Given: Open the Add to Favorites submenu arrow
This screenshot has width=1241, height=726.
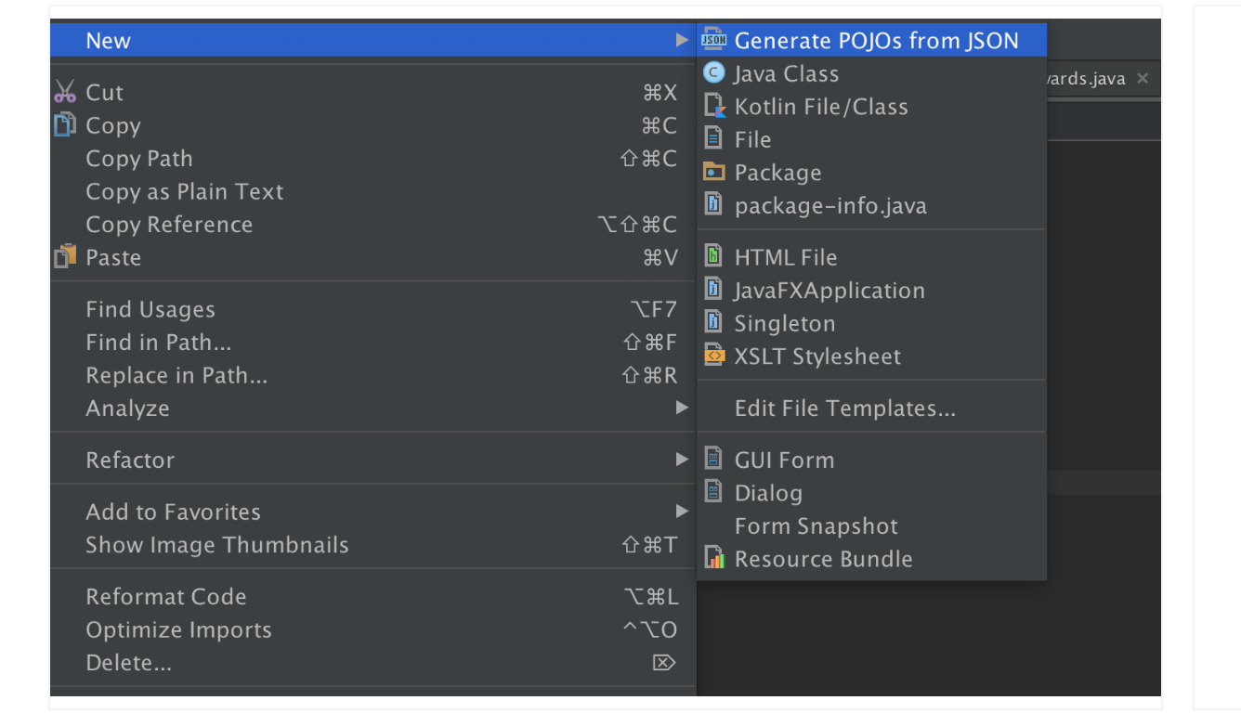Looking at the screenshot, I should (683, 511).
